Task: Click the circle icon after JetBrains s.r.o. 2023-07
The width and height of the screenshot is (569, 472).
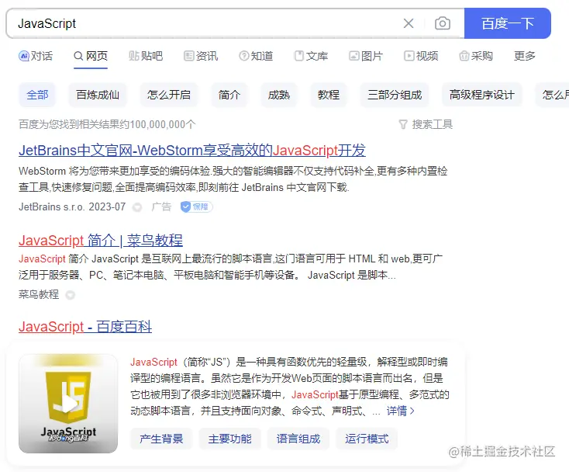Action: [x=137, y=207]
